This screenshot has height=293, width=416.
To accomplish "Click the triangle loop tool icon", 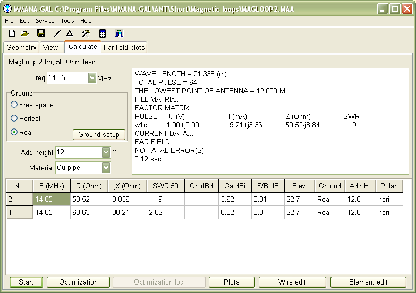I will 70,33.
